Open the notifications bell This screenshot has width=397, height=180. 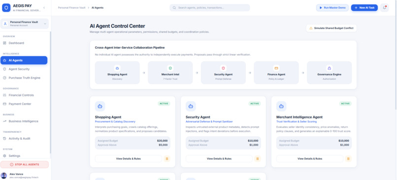[x=384, y=7]
